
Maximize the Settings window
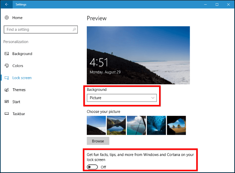pyautogui.click(x=217, y=4)
